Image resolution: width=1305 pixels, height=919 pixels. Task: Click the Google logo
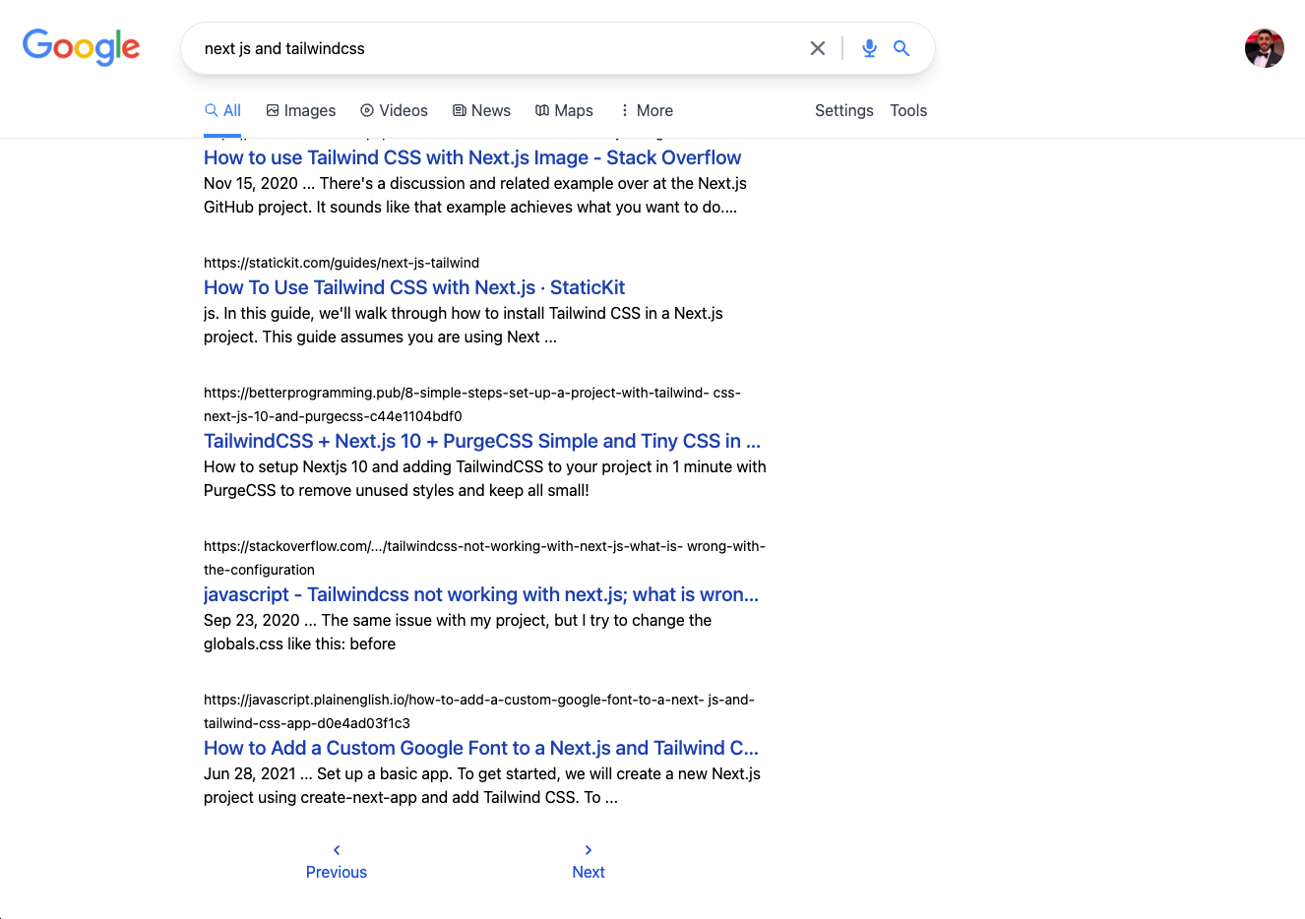pyautogui.click(x=82, y=47)
